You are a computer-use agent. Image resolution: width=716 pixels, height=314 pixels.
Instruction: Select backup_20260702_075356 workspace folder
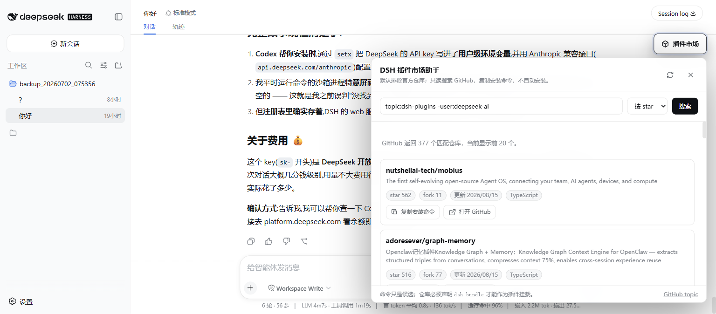tap(65, 84)
